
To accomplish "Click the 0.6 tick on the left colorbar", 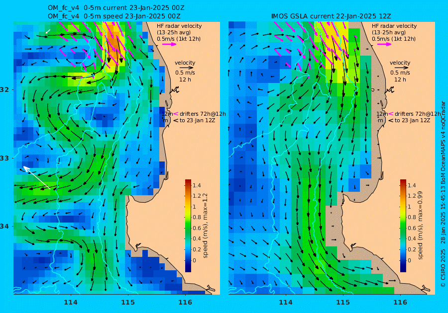I will [x=197, y=228].
